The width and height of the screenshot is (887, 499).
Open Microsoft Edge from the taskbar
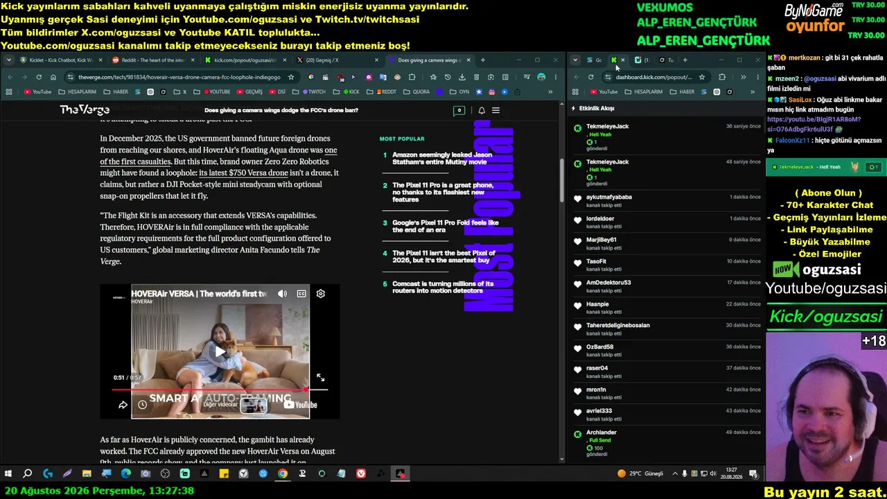[x=125, y=474]
